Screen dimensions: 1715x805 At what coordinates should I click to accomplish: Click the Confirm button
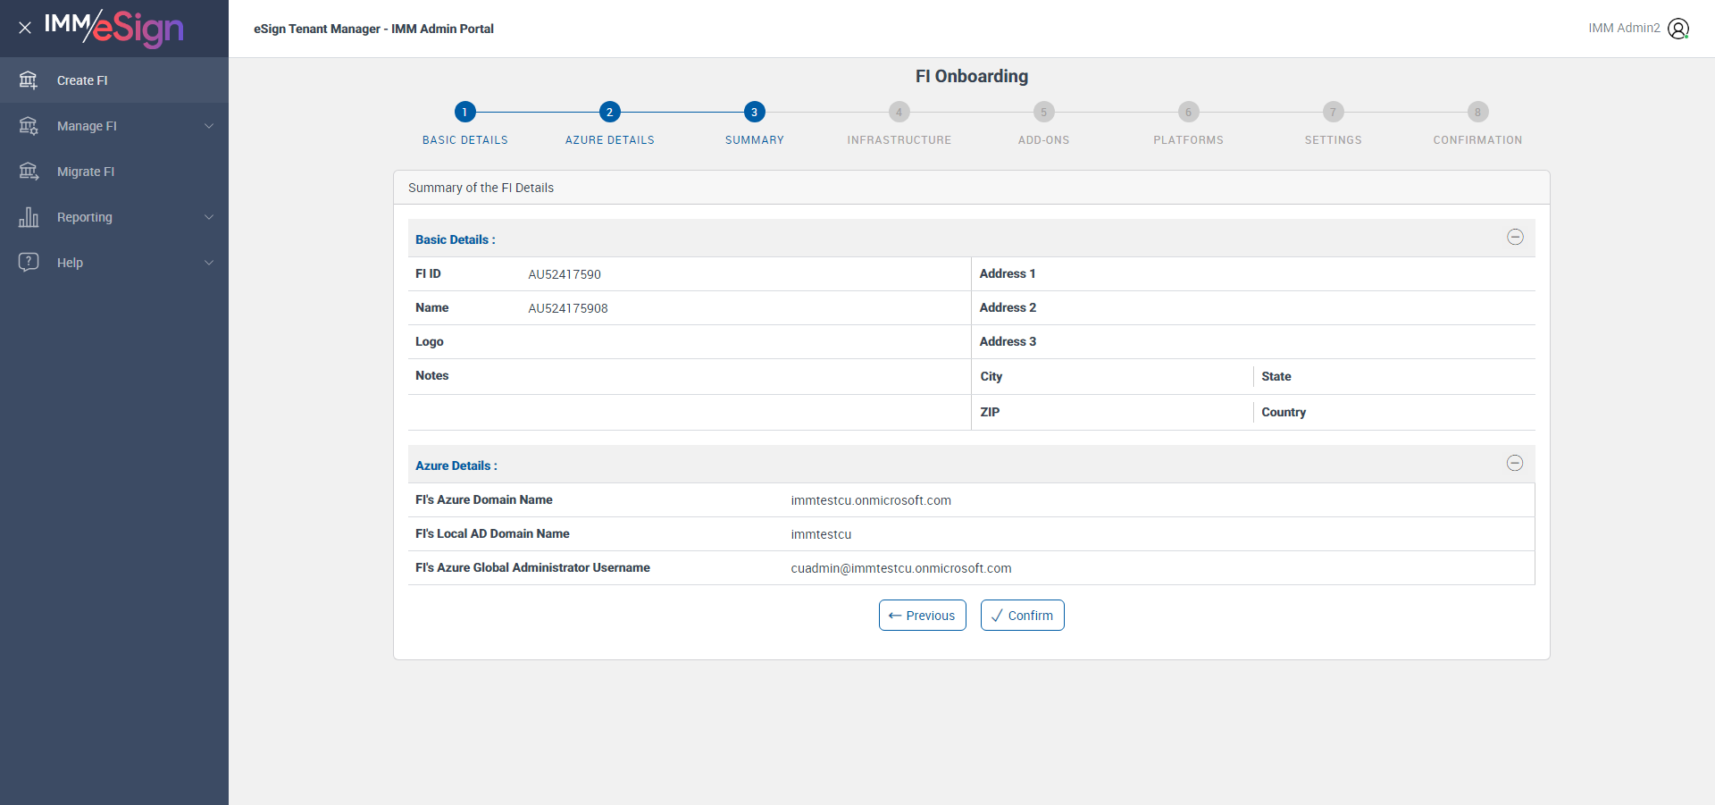1022,615
